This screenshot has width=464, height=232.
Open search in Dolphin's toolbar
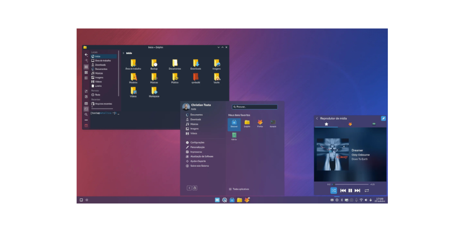tap(86, 115)
